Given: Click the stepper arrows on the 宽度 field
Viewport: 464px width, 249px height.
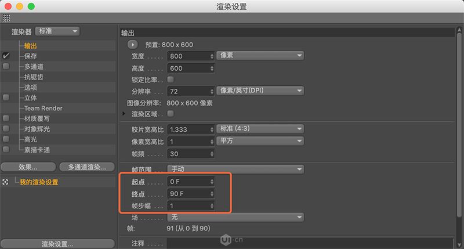Looking at the screenshot, I should [x=211, y=56].
